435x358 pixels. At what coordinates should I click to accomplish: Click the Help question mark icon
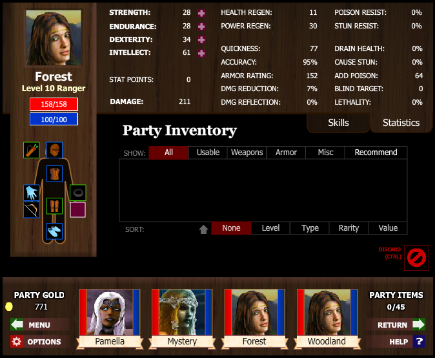pyautogui.click(x=419, y=341)
